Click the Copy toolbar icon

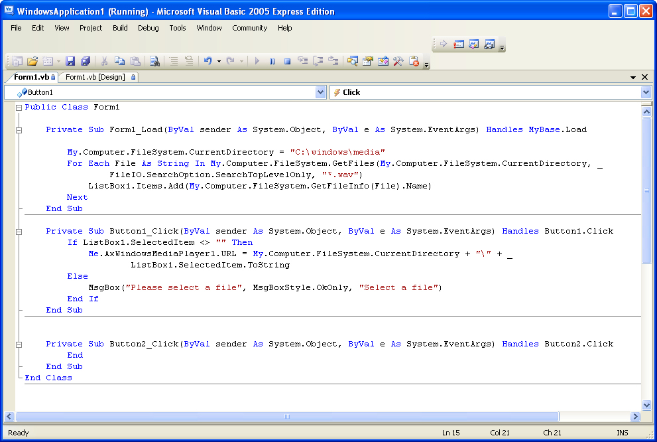(119, 61)
